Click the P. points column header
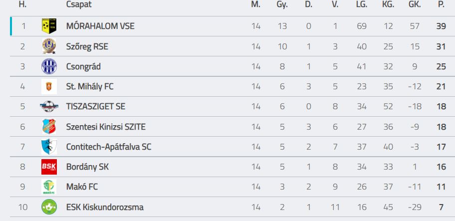The height and width of the screenshot is (221, 455). (441, 4)
